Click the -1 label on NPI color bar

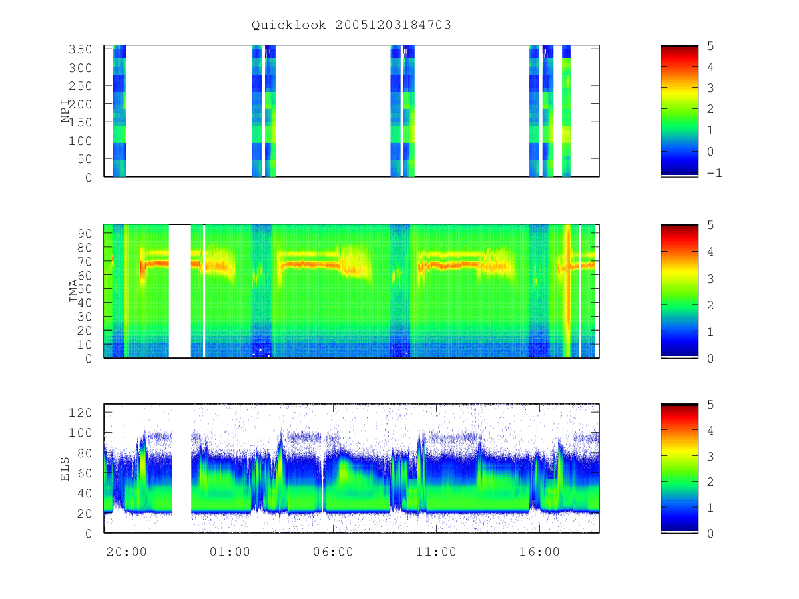pos(714,173)
